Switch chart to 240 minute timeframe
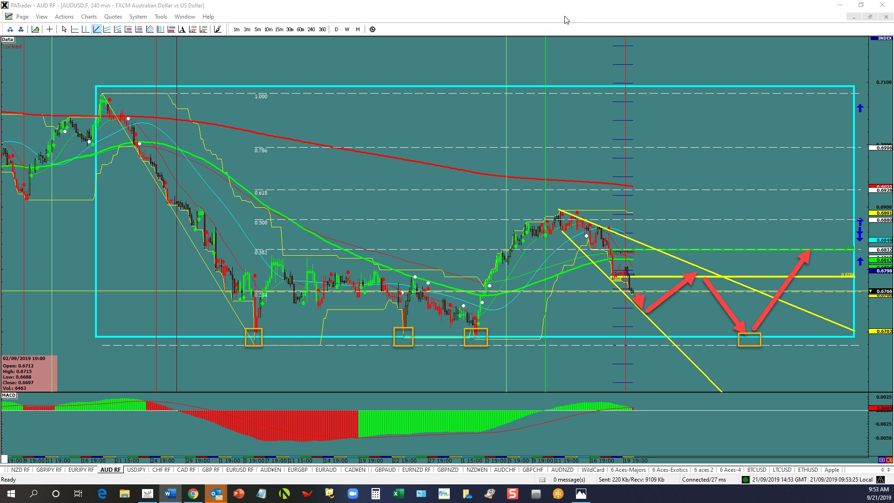 [x=311, y=29]
